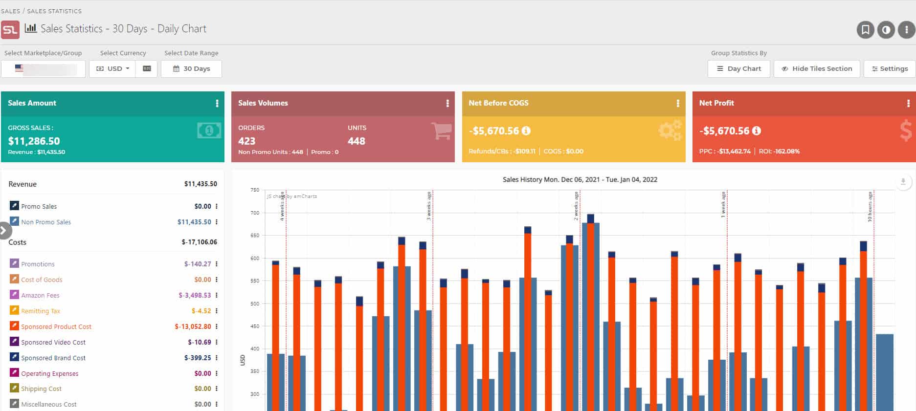Screen dimensions: 916x411
Task: Go to Sales breadcrumb link
Action: coord(10,11)
